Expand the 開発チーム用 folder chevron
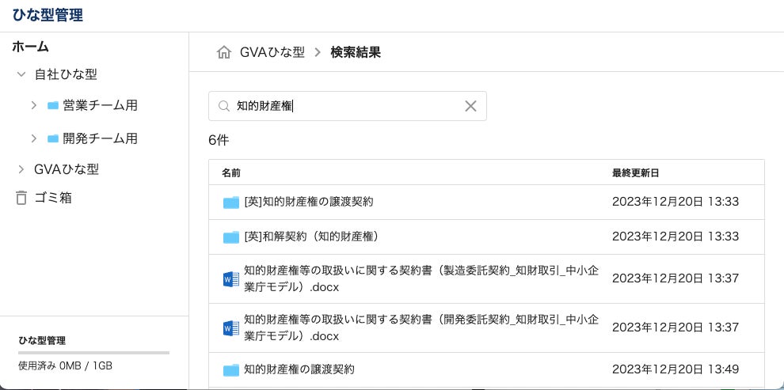This screenshot has width=784, height=390. click(x=33, y=138)
